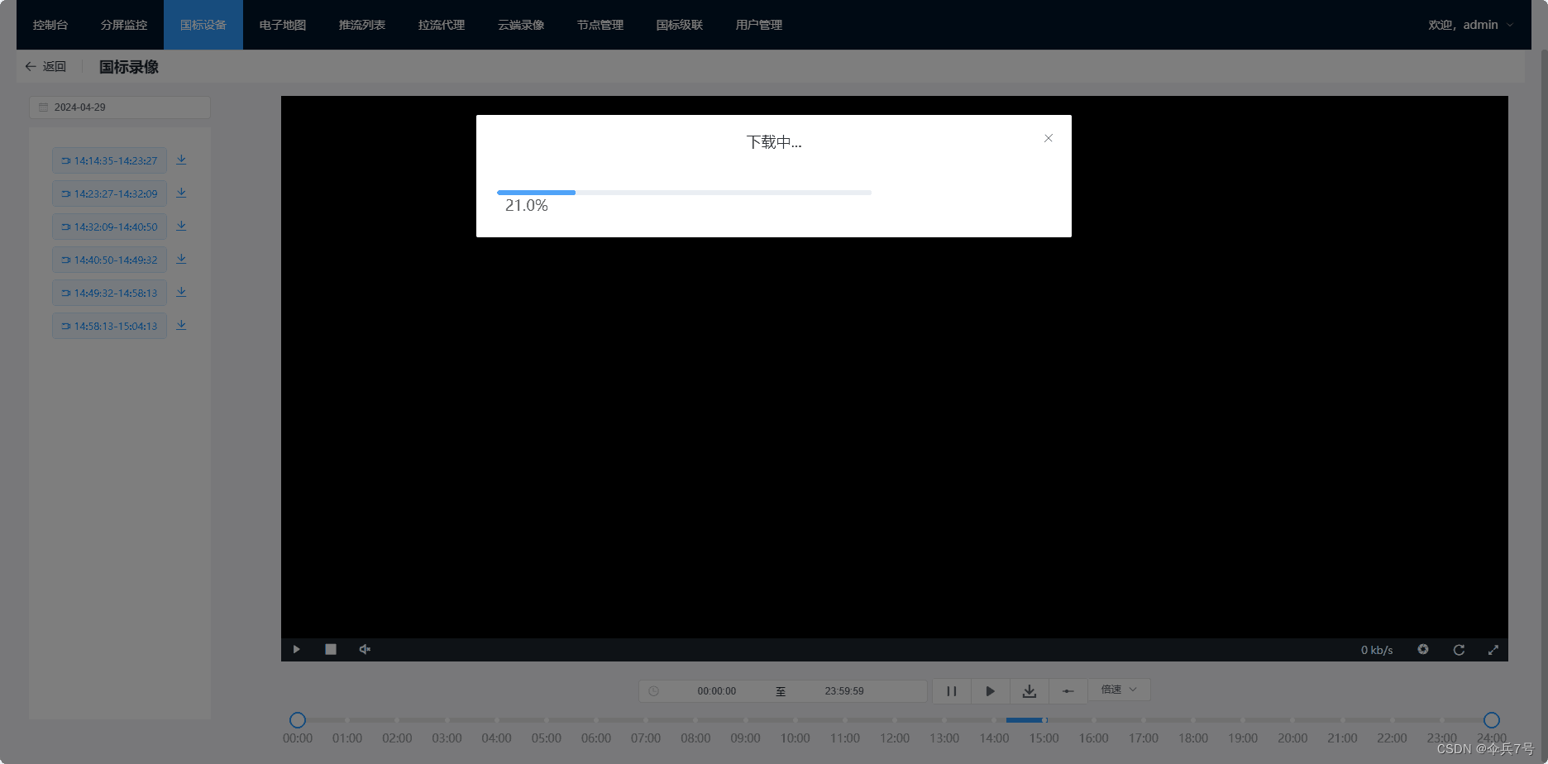Play recording segment 14:23:27-14:32:09
The height and width of the screenshot is (764, 1548).
[x=109, y=193]
